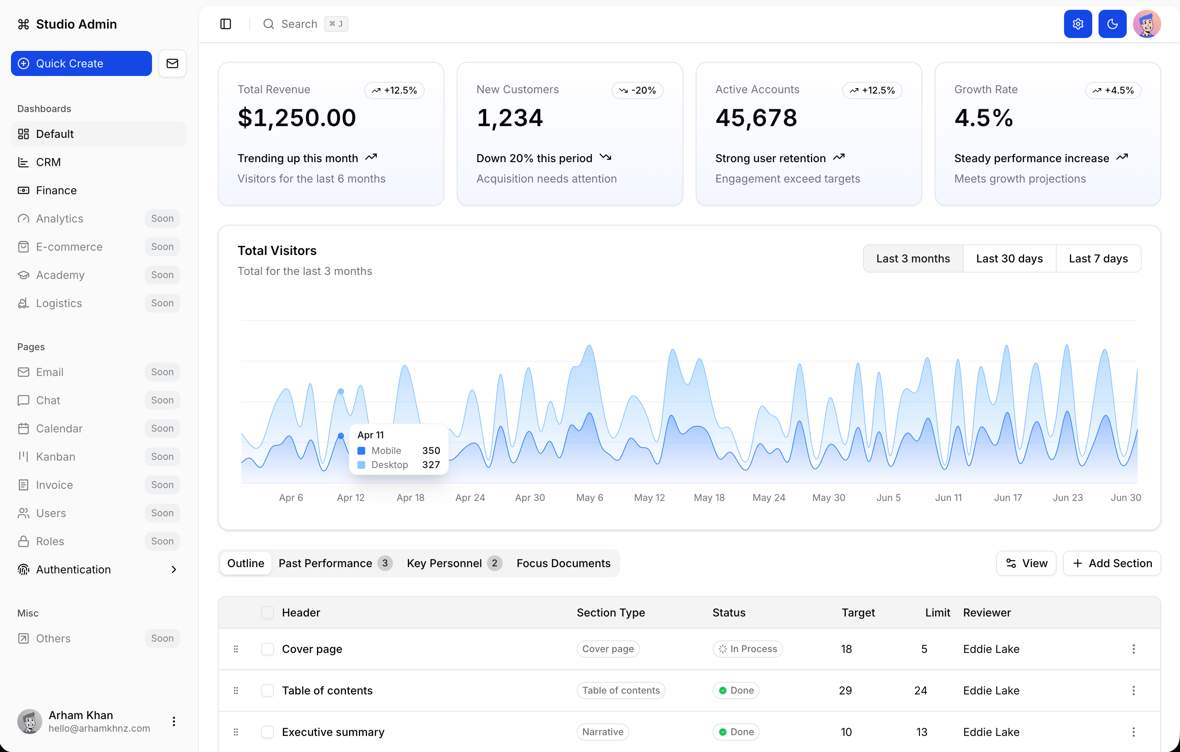Switch to dark mode moon icon

1112,24
